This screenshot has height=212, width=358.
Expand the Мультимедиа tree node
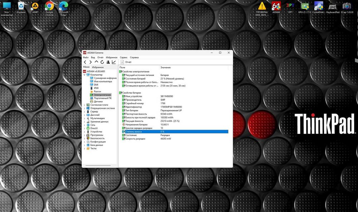[84, 118]
